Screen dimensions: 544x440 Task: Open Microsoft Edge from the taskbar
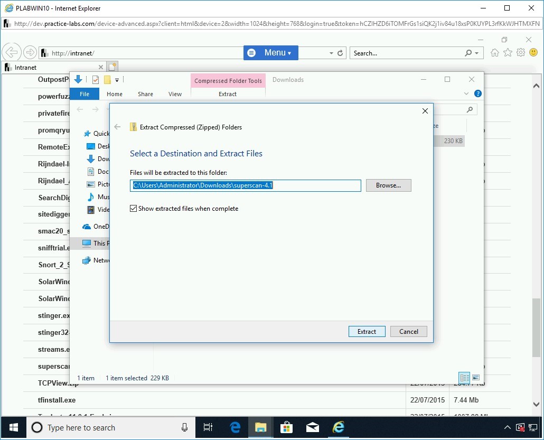click(235, 427)
